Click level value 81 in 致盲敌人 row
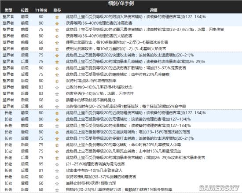Image resolution: width=242 pixels, height=193 pixels. click(41, 171)
